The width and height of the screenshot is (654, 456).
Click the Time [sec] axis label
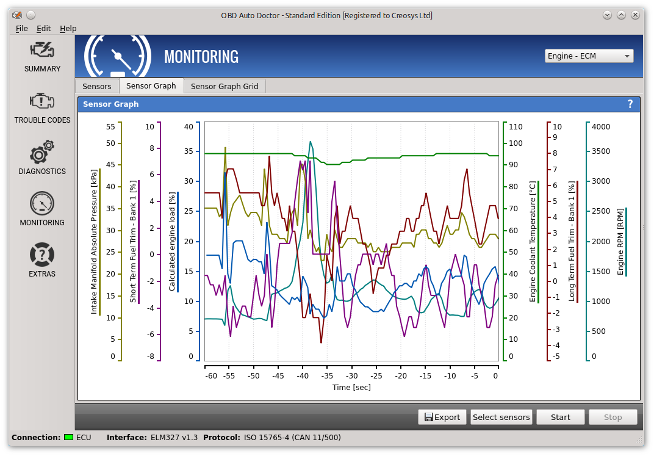click(351, 387)
